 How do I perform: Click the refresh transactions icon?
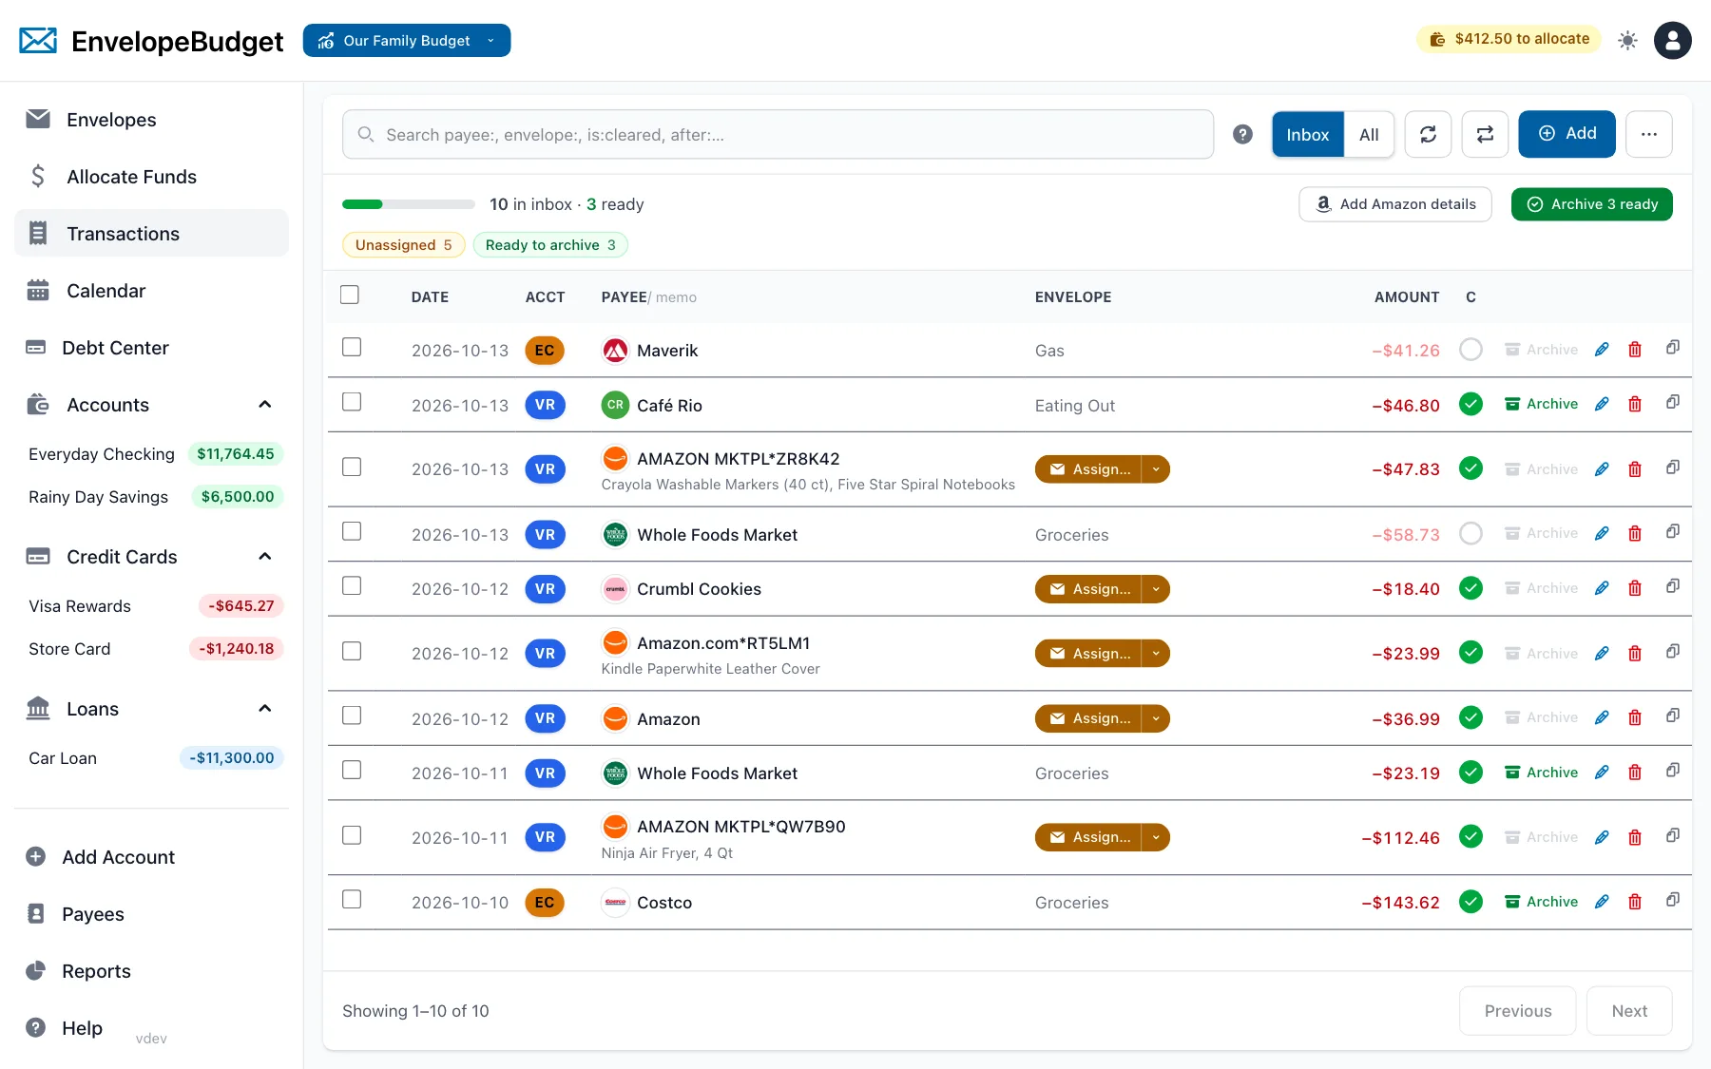(1428, 134)
